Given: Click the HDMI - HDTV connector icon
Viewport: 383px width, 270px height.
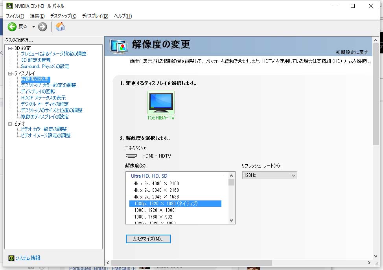Looking at the screenshot, I should point(131,156).
